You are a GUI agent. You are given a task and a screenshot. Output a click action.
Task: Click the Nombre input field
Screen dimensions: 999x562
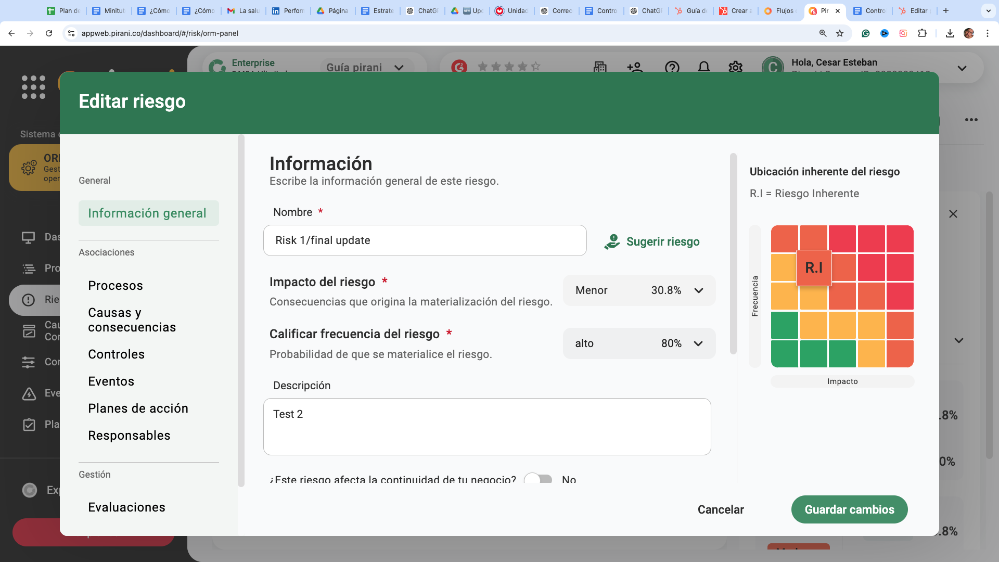click(x=425, y=240)
